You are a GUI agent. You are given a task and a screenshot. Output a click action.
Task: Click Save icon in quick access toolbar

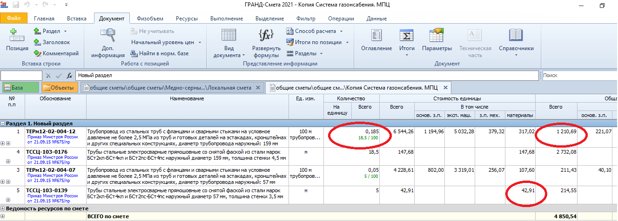point(16,6)
